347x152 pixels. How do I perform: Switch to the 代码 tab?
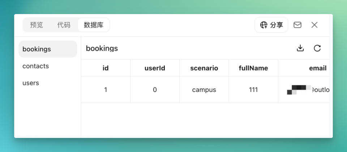tap(64, 25)
